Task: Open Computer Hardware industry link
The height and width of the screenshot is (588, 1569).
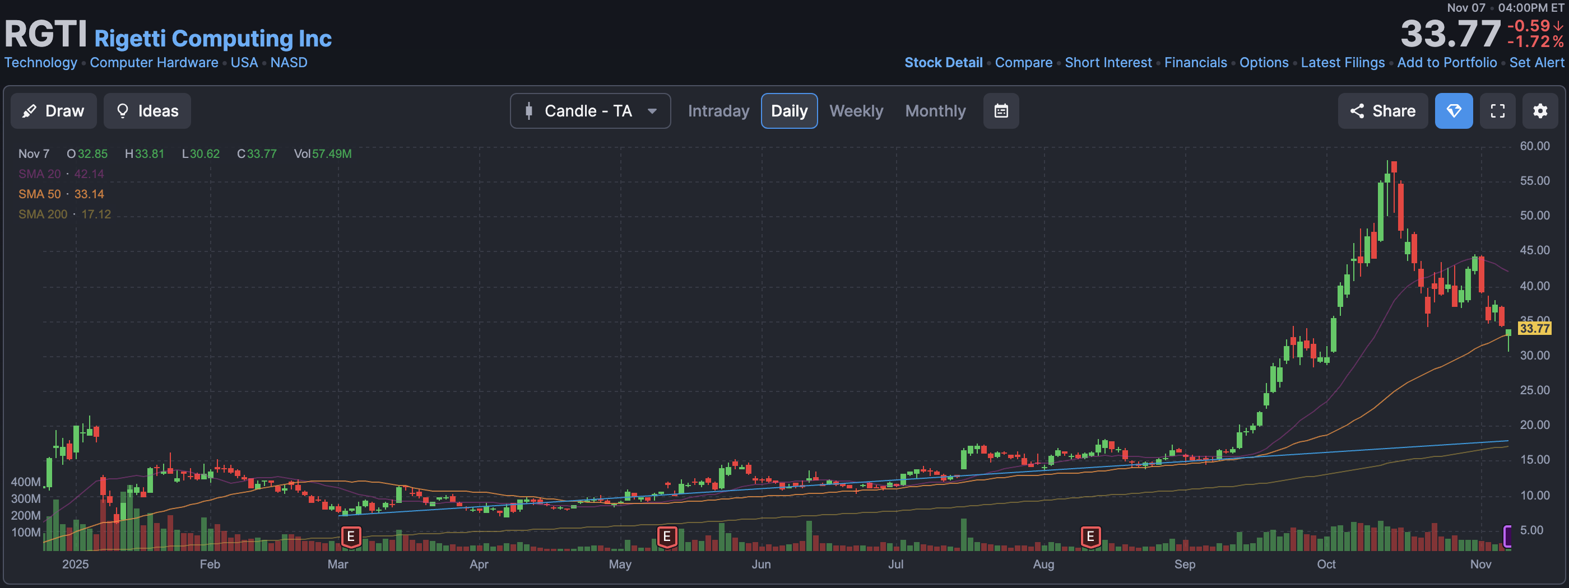Action: 154,63
